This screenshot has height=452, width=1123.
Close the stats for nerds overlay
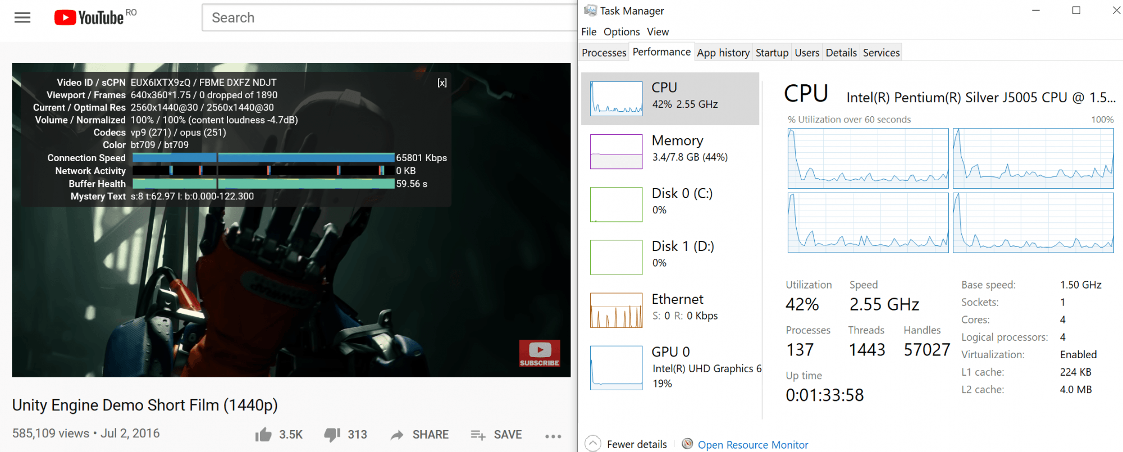(x=442, y=83)
